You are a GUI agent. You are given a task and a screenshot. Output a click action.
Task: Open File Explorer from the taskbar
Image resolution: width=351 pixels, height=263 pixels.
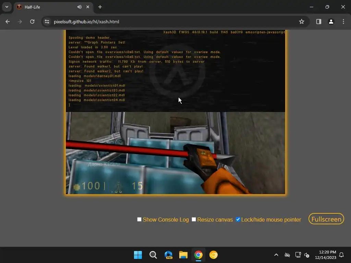tap(183, 255)
